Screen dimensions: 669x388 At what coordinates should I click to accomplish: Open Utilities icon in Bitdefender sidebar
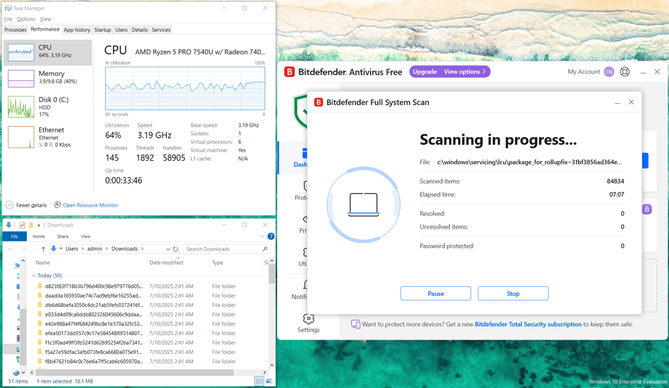(x=305, y=252)
